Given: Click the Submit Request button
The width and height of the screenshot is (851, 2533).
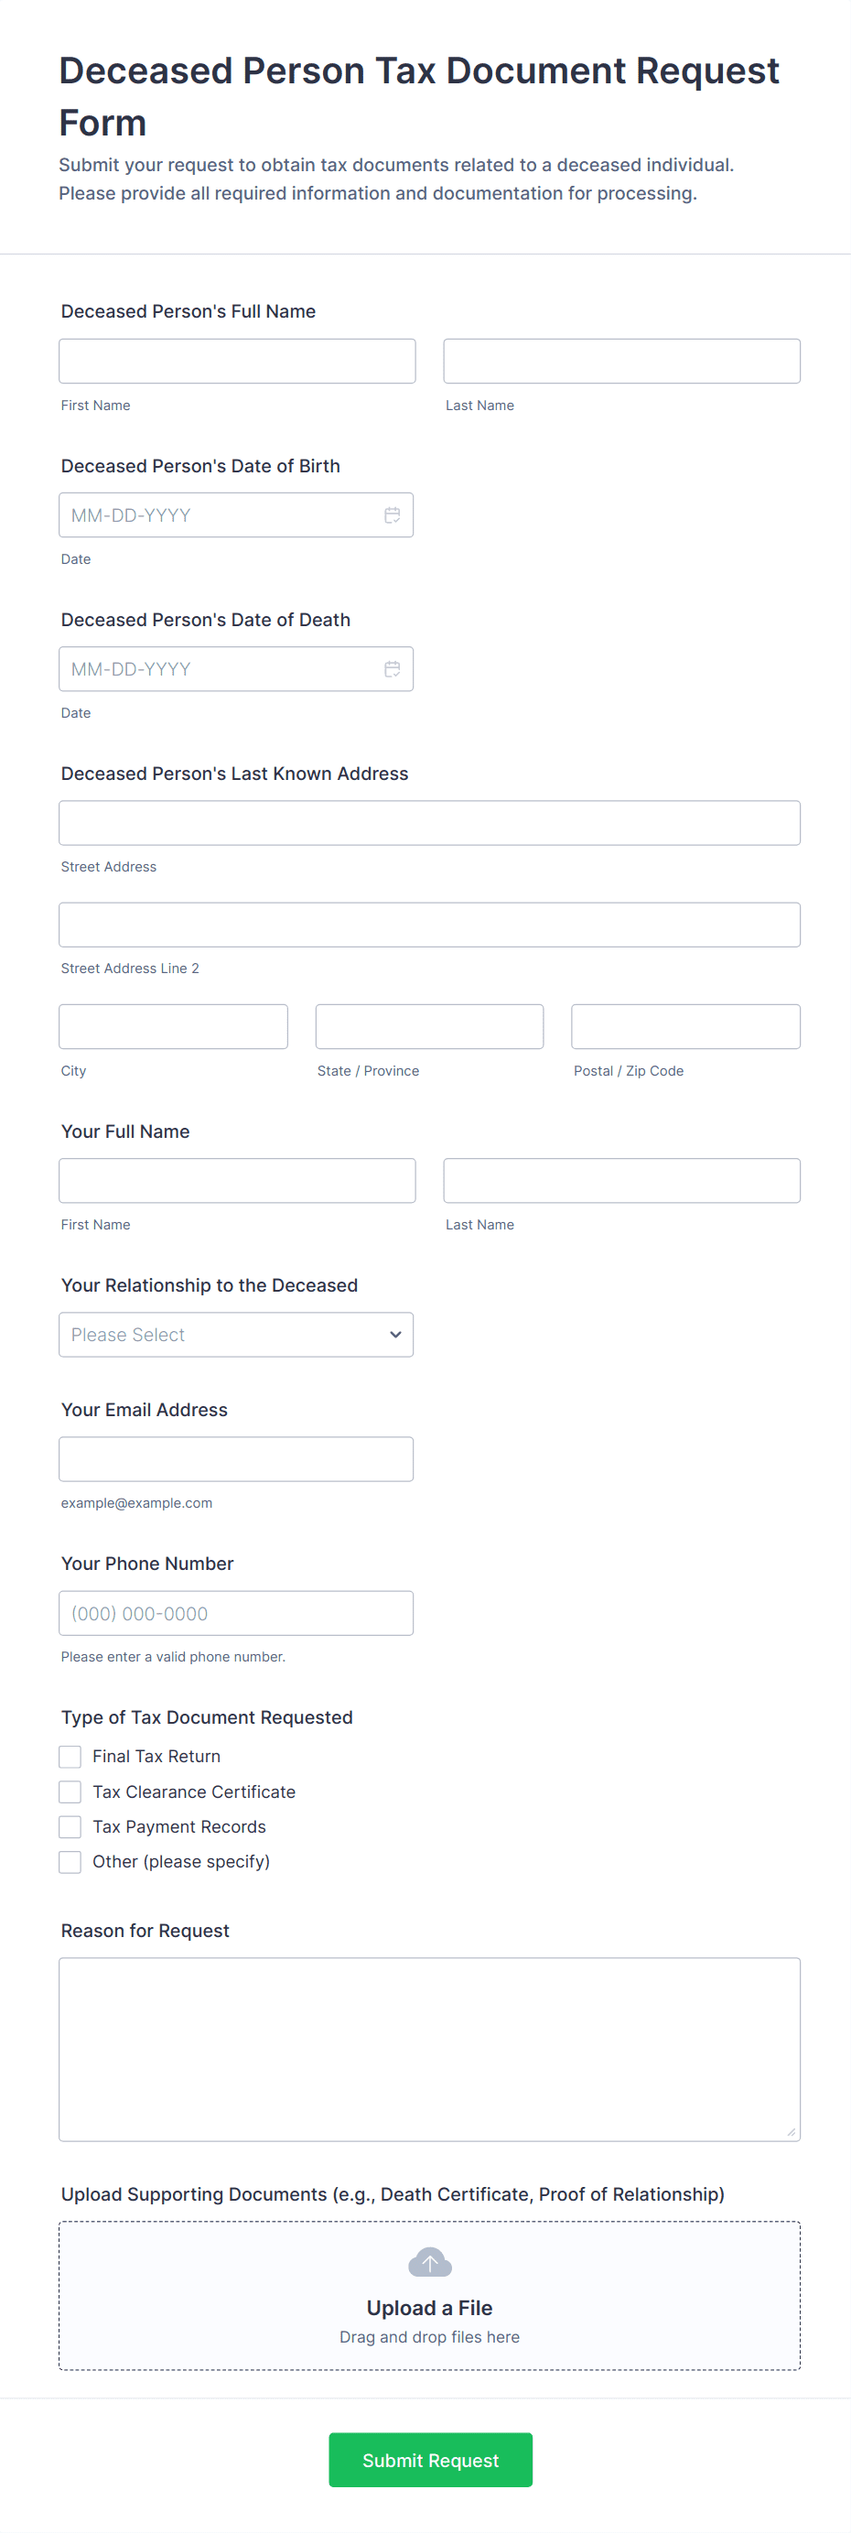Looking at the screenshot, I should tap(430, 2461).
